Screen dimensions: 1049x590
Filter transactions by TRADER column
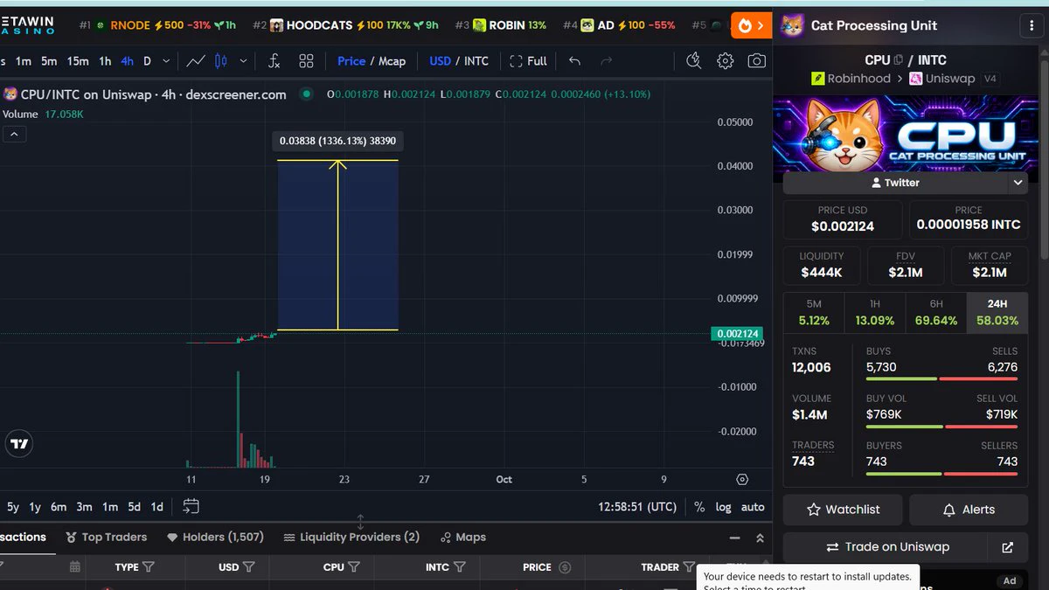click(x=689, y=567)
